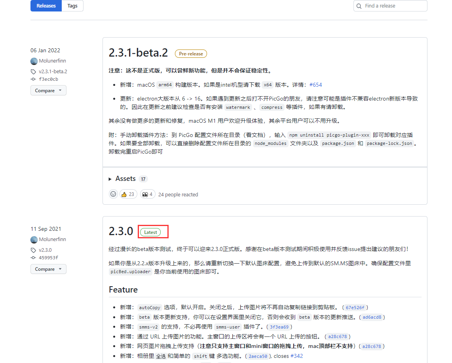
Task: Click the thumbs-up reaction with 23
Action: pos(128,194)
